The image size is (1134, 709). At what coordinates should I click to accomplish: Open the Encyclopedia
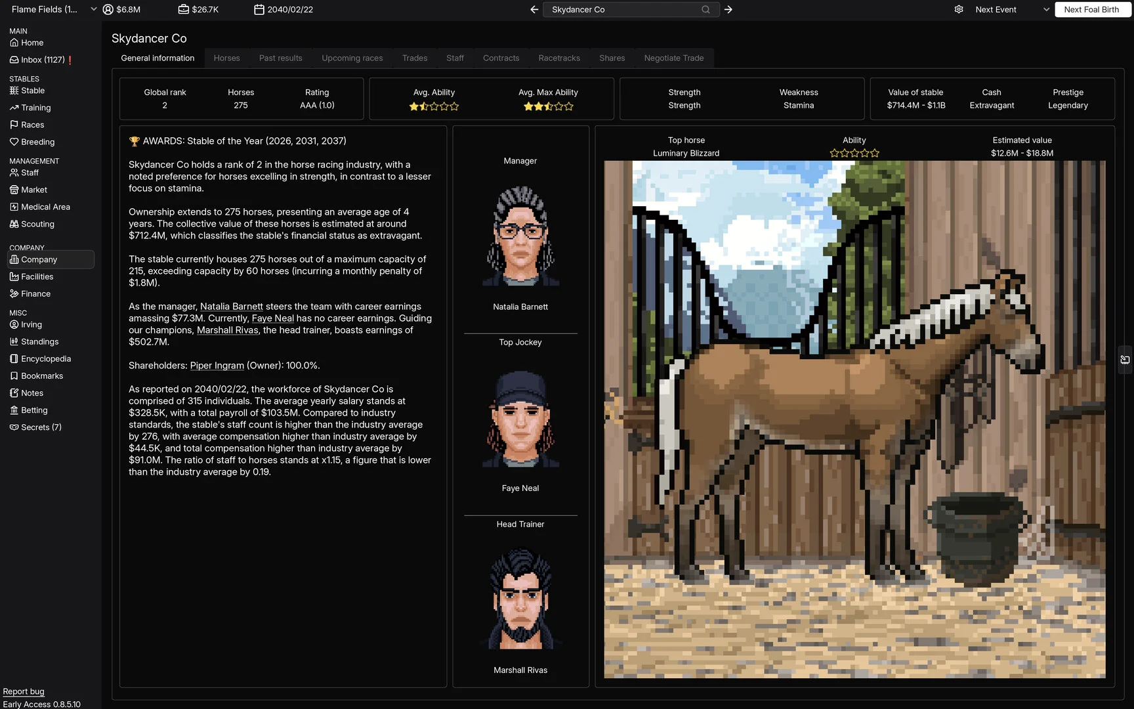coord(45,358)
